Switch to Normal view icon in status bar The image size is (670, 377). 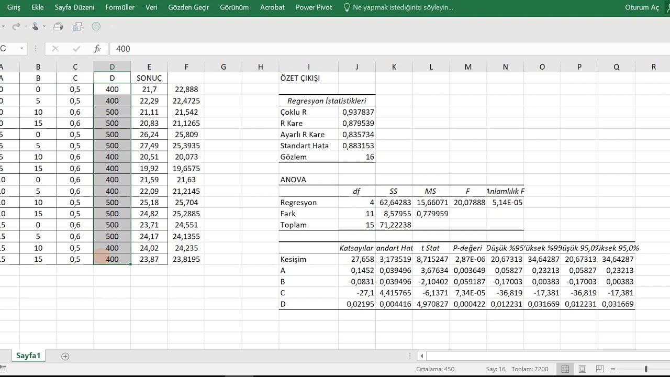coord(564,369)
